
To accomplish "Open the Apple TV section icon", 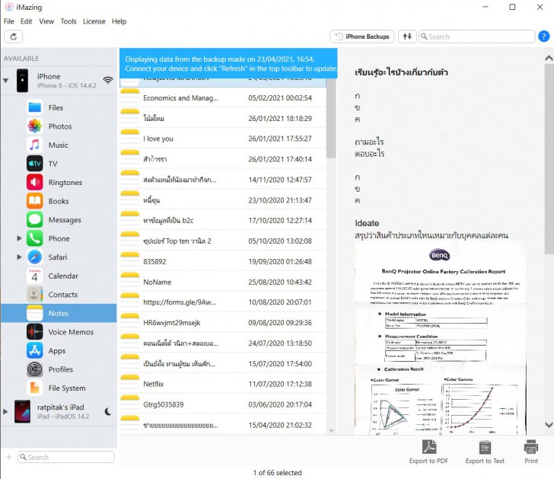I will (x=35, y=163).
